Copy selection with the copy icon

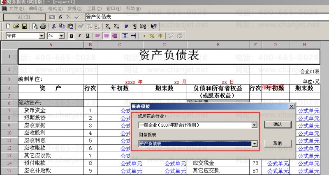coord(62,26)
